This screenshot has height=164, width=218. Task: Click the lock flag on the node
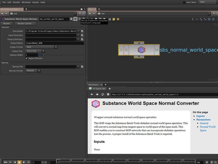click(x=126, y=50)
